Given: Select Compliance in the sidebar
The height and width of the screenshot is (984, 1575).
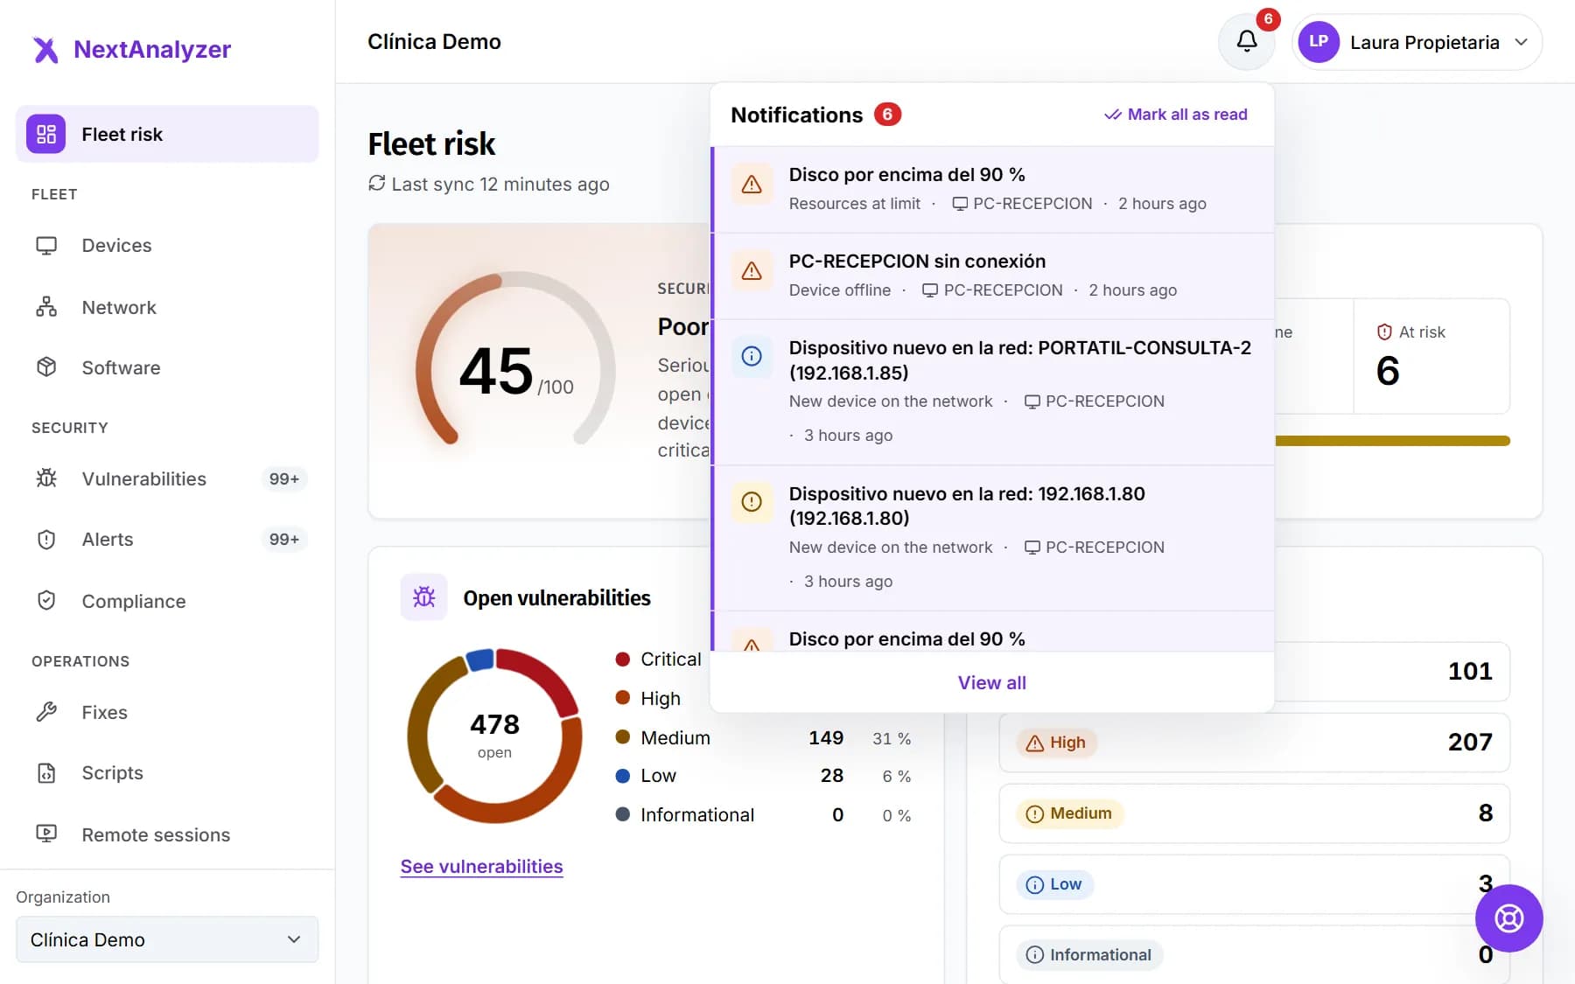Looking at the screenshot, I should coord(167,601).
